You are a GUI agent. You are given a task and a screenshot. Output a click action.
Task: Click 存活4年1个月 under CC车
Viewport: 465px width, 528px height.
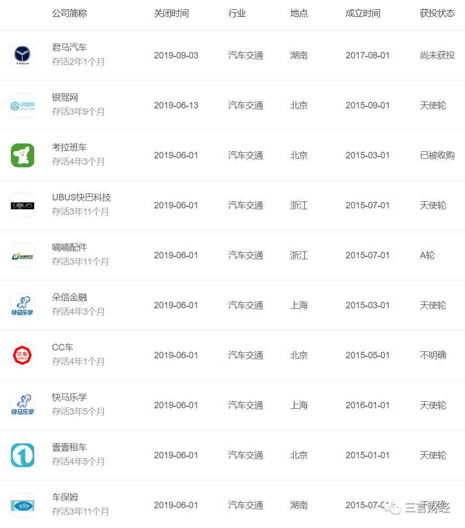(x=78, y=361)
